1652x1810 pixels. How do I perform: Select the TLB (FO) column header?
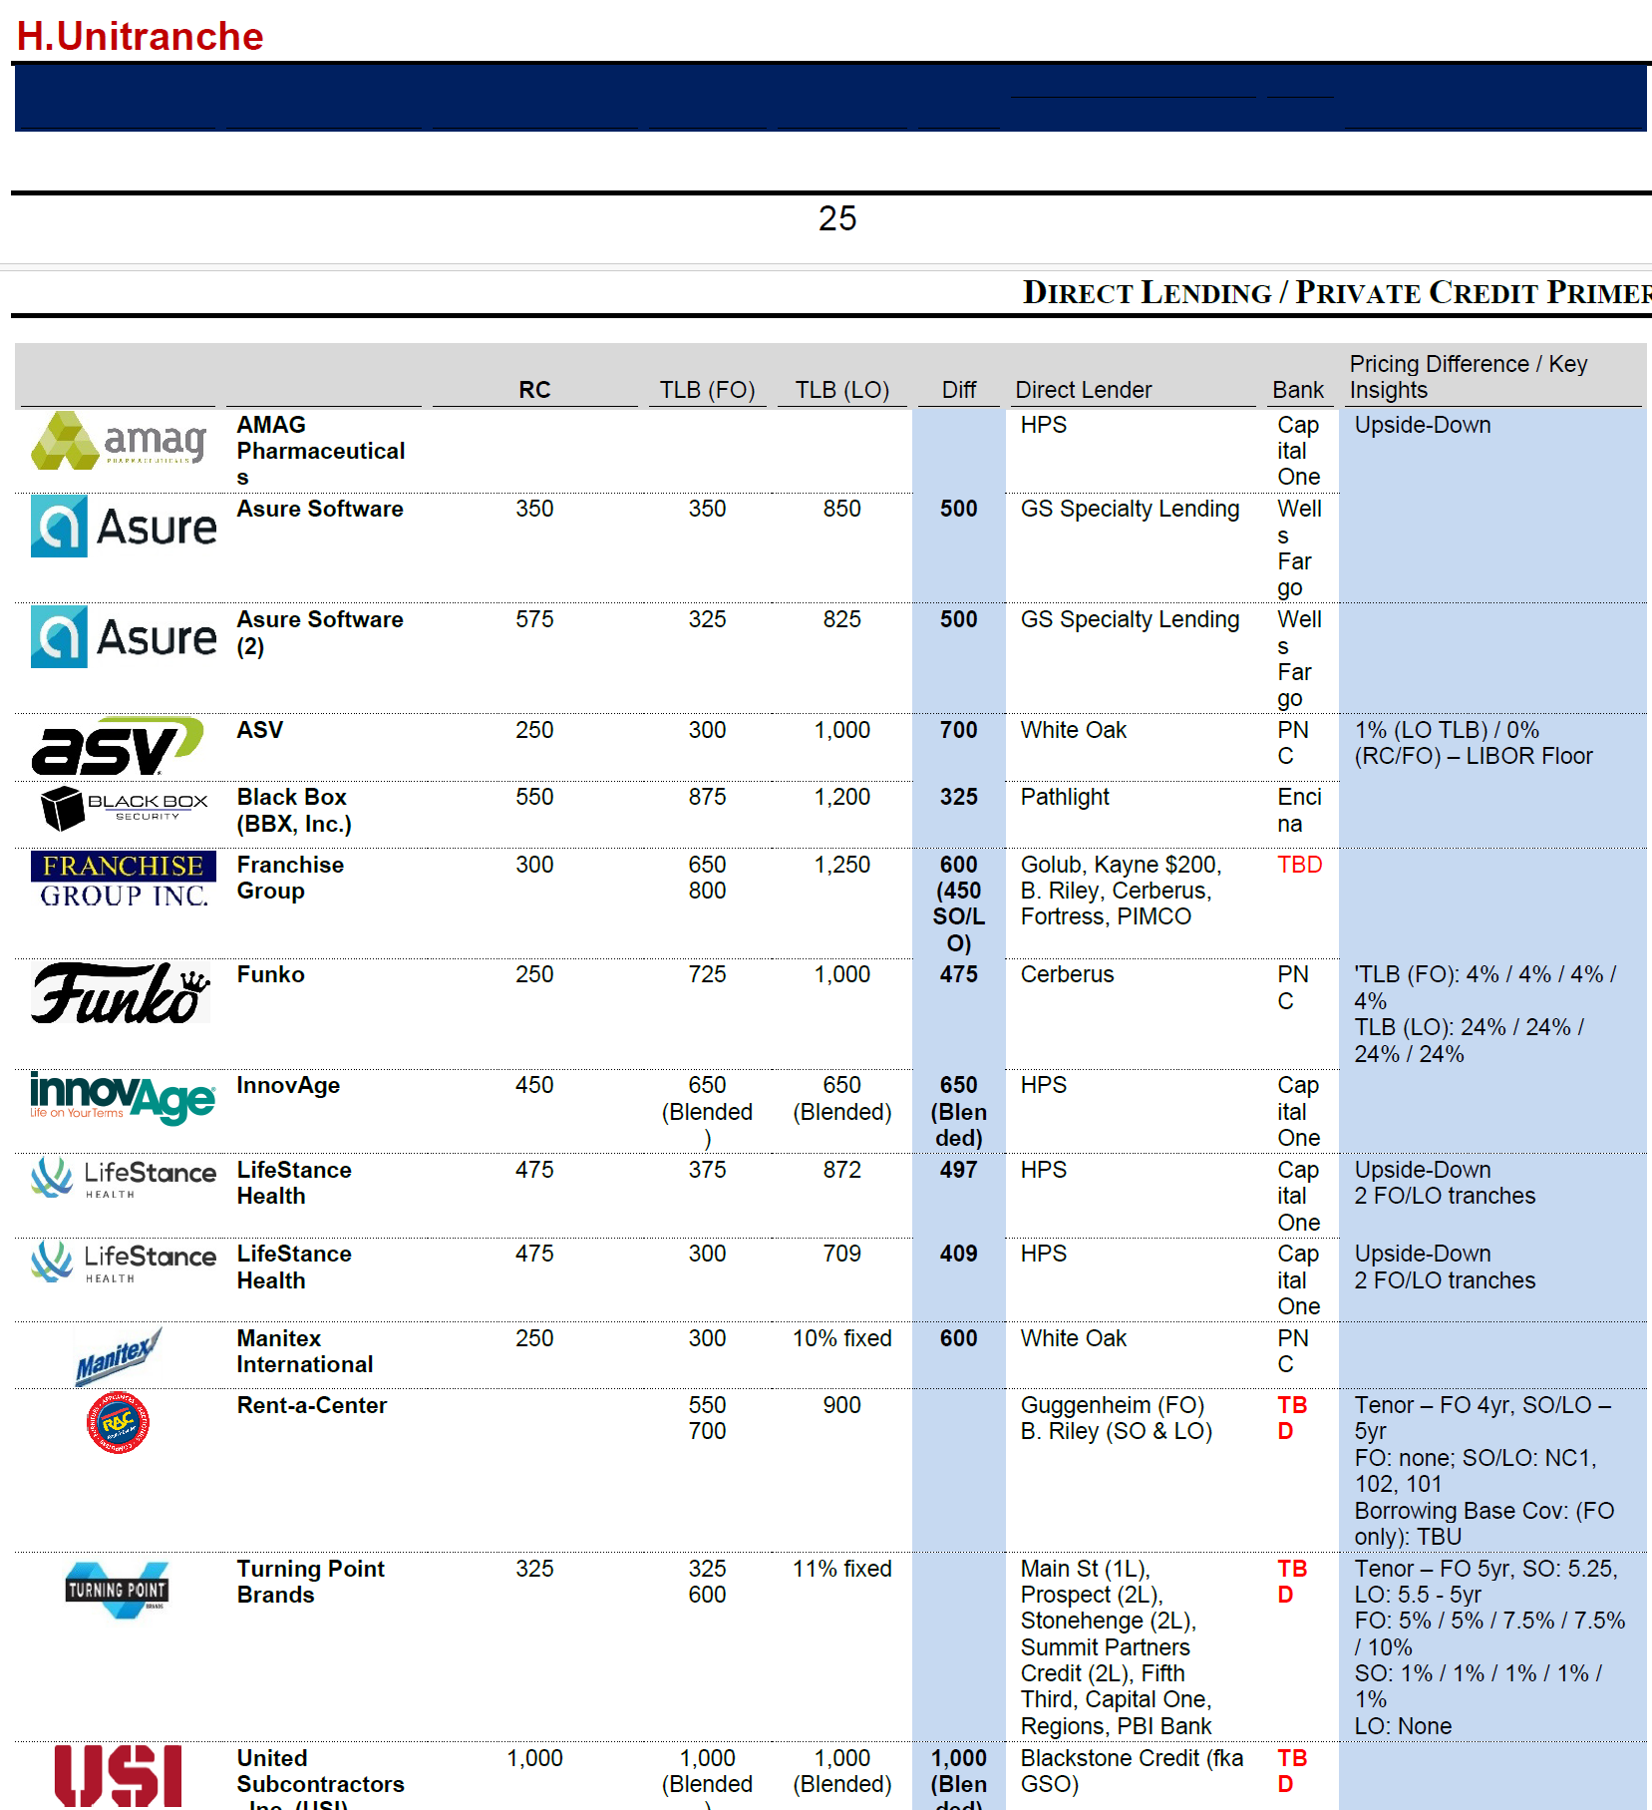(707, 390)
